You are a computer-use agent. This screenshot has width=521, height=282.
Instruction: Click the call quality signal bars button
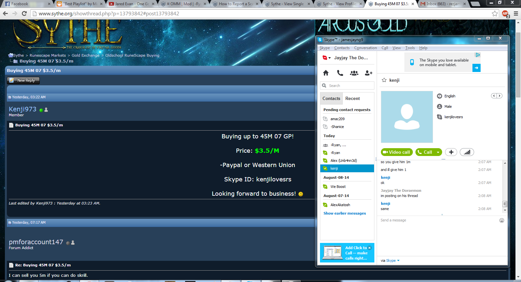(x=467, y=152)
